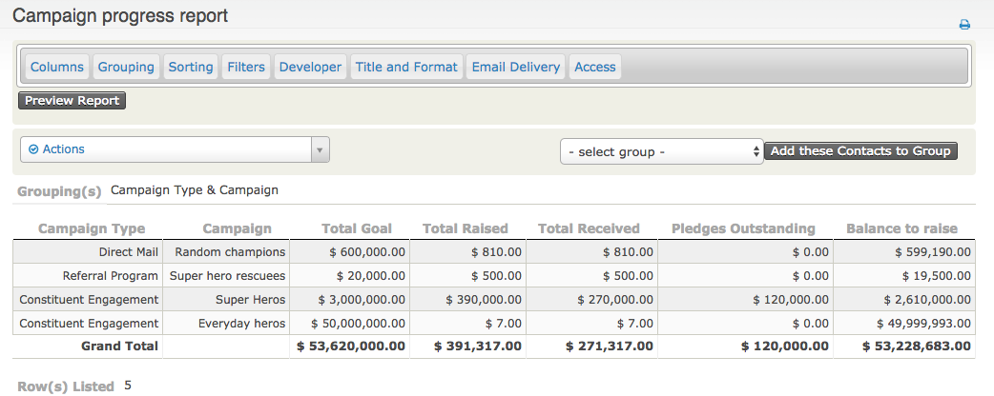The height and width of the screenshot is (396, 994).
Task: Select the Filters tab
Action: click(x=246, y=68)
